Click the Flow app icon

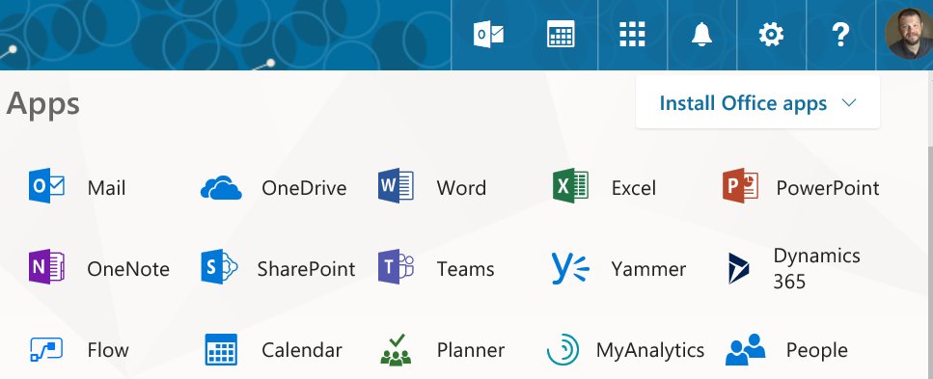46,349
